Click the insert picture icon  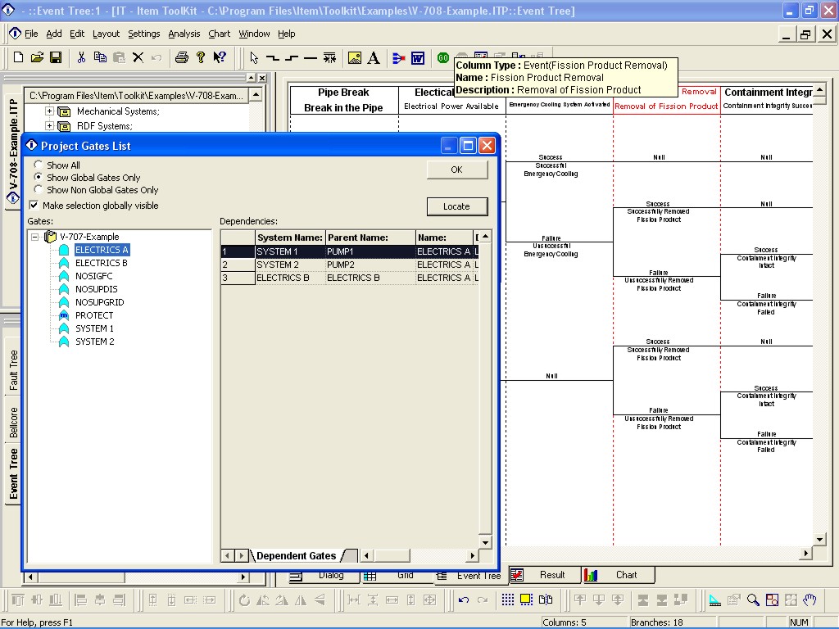coord(354,58)
